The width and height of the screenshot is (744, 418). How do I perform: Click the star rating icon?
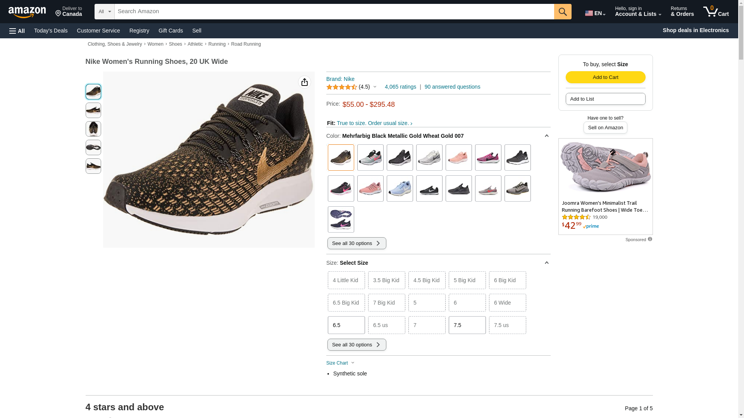pyautogui.click(x=341, y=87)
